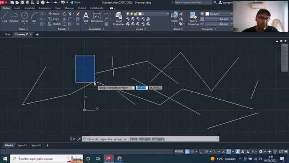Viewport: 289px width, 163px height.
Task: Choose the WPolygon option in command line
Action: pyautogui.click(x=144, y=139)
